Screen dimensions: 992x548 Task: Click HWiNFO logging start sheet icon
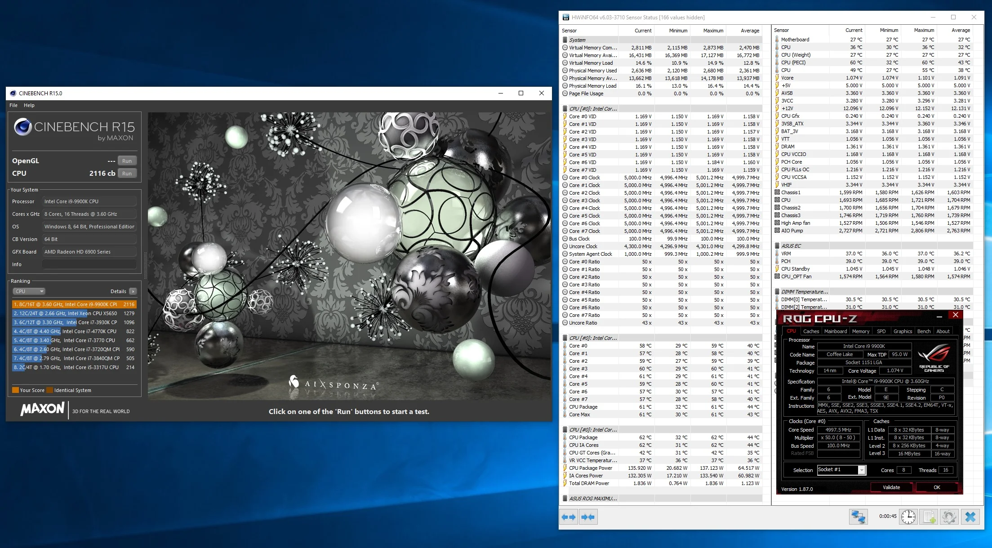click(929, 517)
